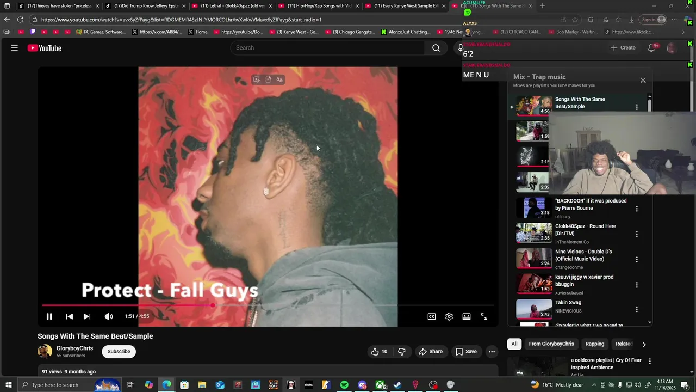Open the GloryboyChris channel name link

pyautogui.click(x=74, y=348)
